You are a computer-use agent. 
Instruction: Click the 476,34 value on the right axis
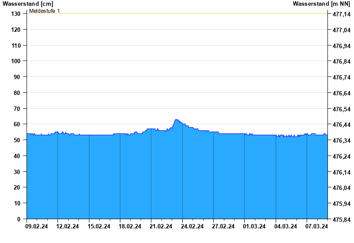click(x=340, y=140)
